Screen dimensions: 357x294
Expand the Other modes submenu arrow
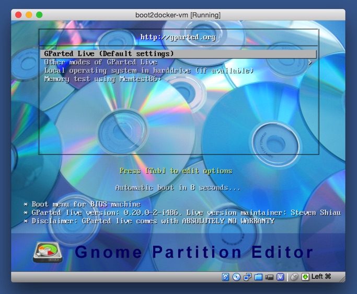[310, 62]
